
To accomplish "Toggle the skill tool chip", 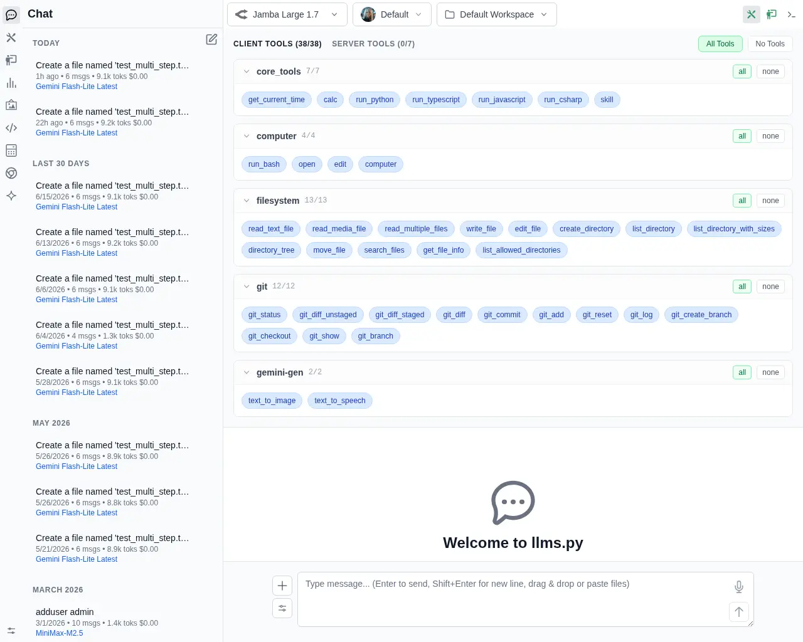I will (x=607, y=100).
